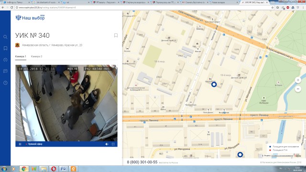Open the file explorer folder in taskbar
306x172 pixels.
pyautogui.click(x=44, y=169)
